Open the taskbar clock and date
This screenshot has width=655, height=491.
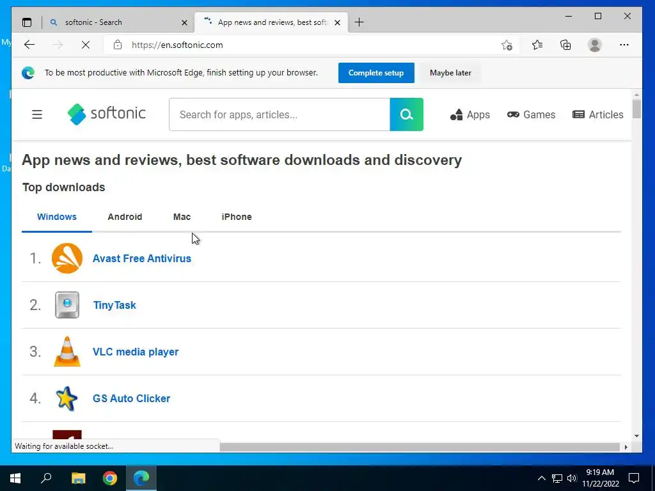[600, 478]
